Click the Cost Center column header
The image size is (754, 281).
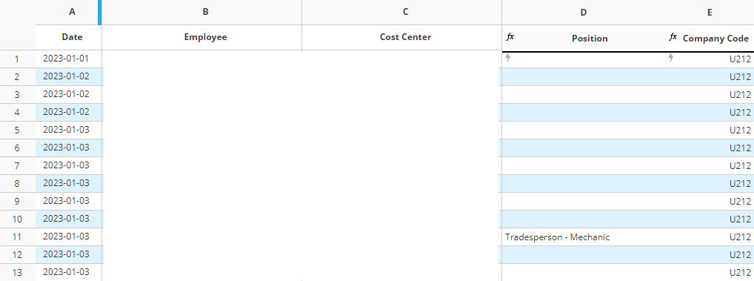pos(405,37)
